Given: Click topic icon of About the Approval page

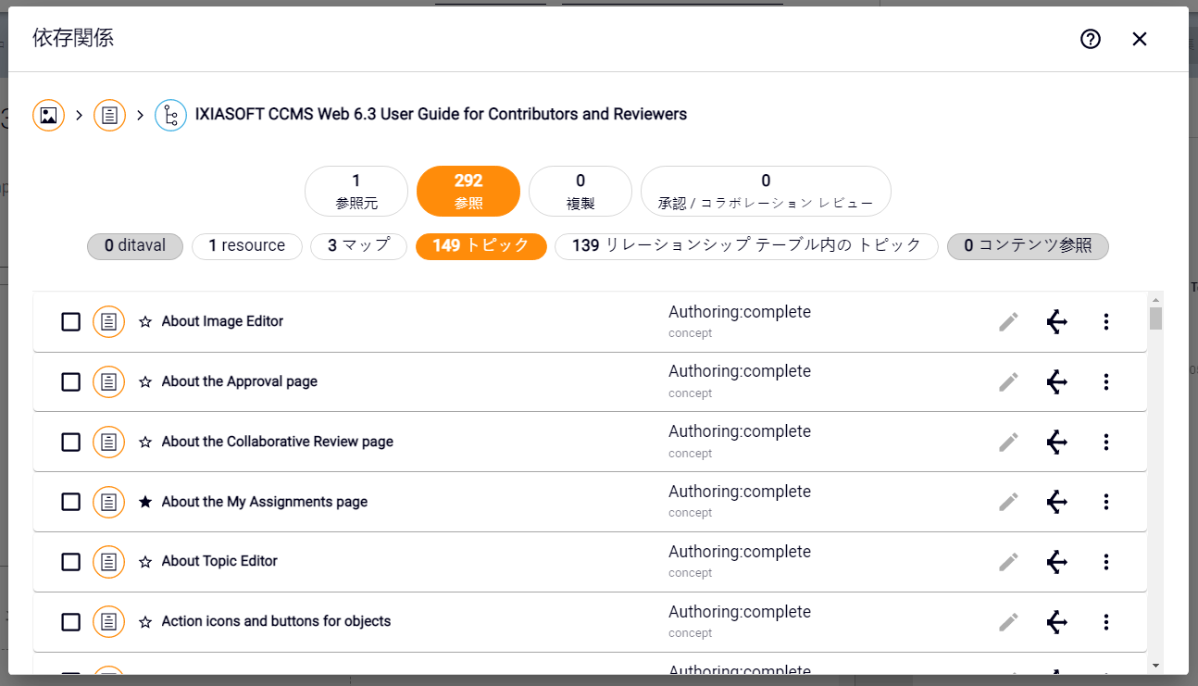Looking at the screenshot, I should [109, 382].
